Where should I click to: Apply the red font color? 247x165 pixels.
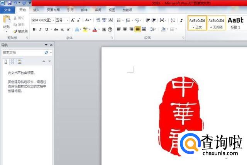pos(95,29)
